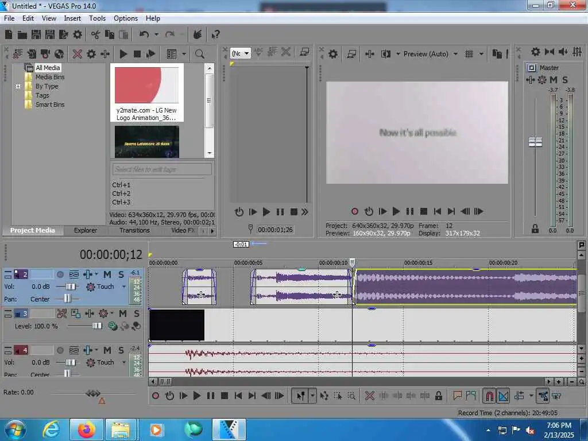Open Preview (Auto) quality dropdown
The image size is (588, 441).
(x=455, y=54)
